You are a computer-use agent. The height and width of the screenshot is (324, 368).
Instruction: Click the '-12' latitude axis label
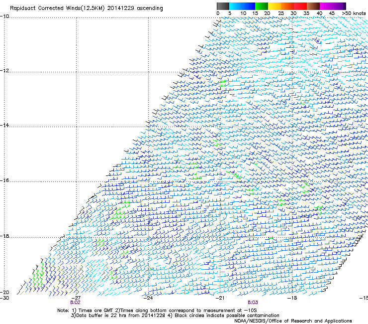tap(4, 71)
